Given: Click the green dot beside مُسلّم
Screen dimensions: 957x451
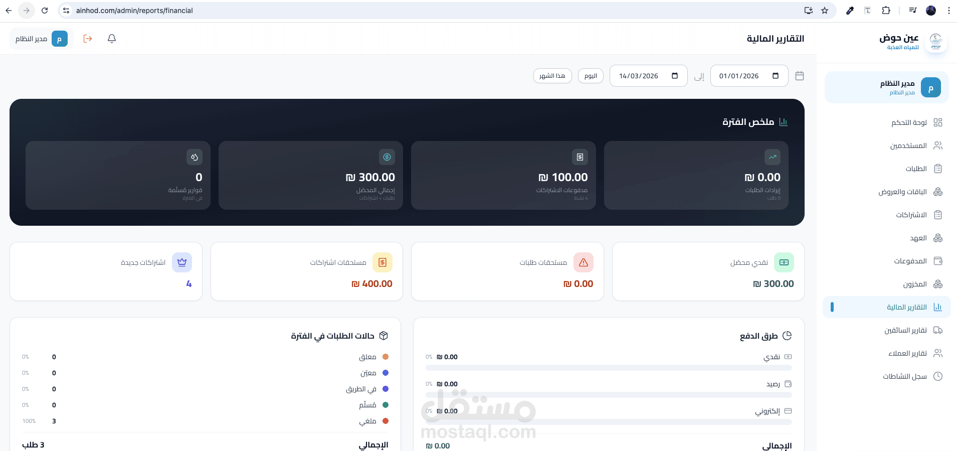Looking at the screenshot, I should 386,405.
